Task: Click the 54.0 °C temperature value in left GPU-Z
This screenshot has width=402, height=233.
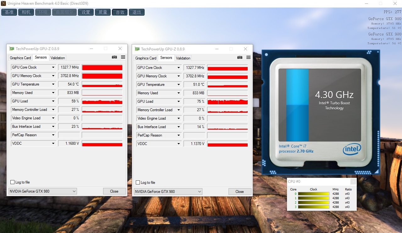Action: (x=69, y=84)
